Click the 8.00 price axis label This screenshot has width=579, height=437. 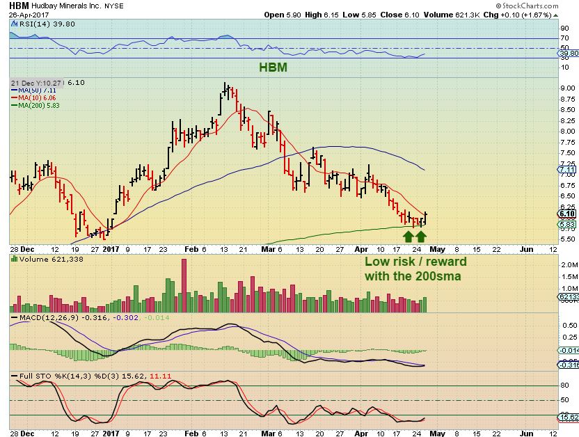pyautogui.click(x=568, y=131)
